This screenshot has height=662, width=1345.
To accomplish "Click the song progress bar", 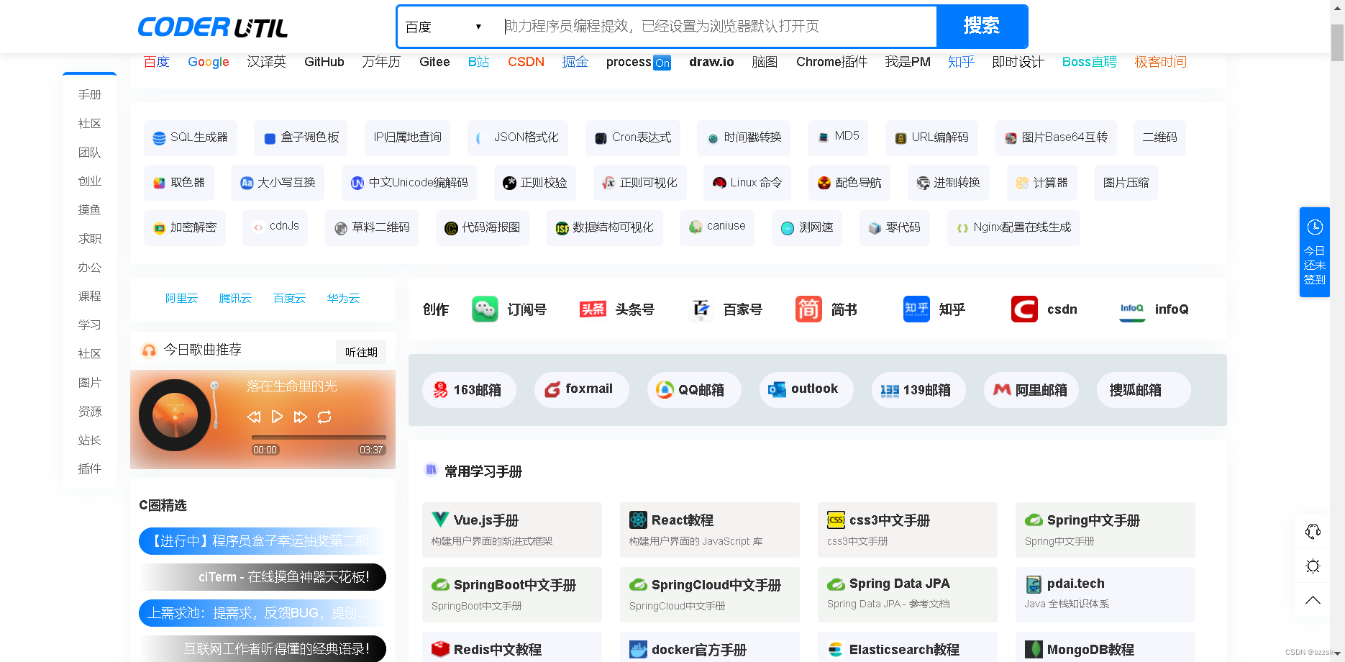I will pyautogui.click(x=319, y=437).
